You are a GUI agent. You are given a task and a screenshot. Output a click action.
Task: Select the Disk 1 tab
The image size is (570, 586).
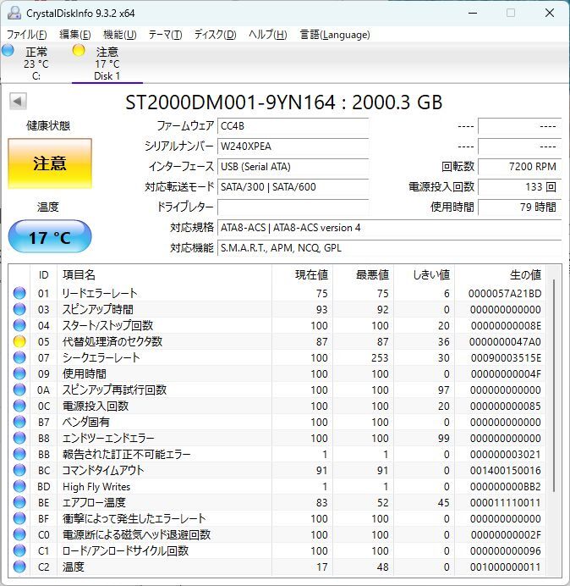(107, 64)
